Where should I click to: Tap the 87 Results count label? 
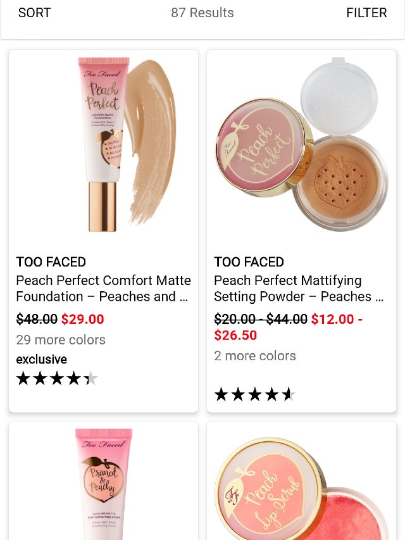pyautogui.click(x=202, y=13)
